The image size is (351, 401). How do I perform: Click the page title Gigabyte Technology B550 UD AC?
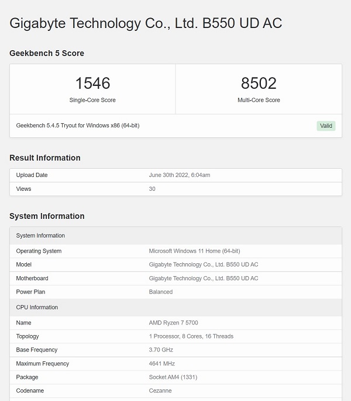(x=146, y=23)
